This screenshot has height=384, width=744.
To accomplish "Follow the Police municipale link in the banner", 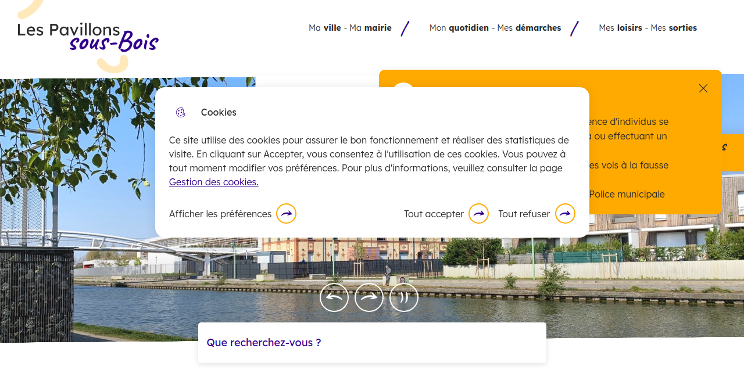I will (x=627, y=194).
